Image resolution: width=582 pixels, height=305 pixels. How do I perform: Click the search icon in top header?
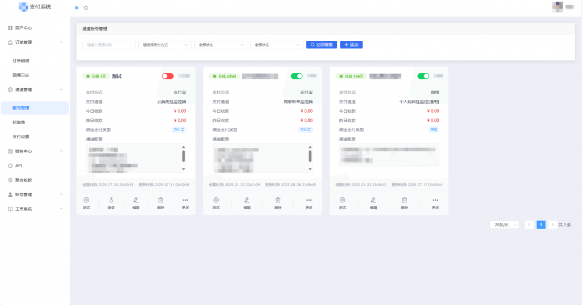click(x=86, y=8)
